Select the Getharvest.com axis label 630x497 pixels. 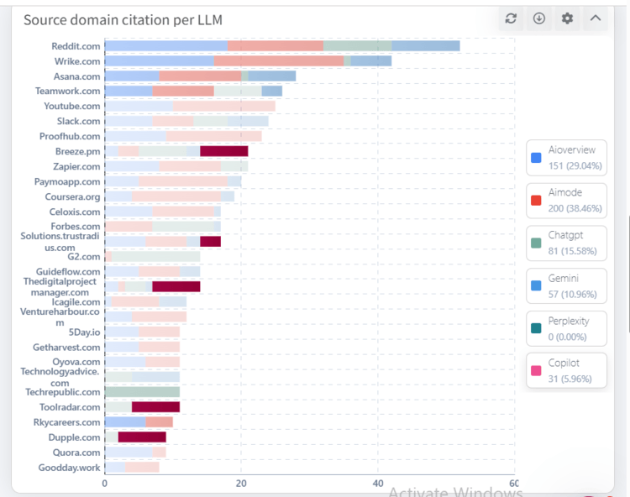66,348
